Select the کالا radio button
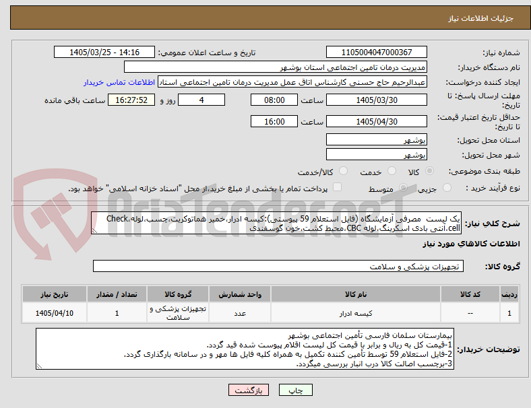The width and height of the screenshot is (531, 408). pos(429,171)
